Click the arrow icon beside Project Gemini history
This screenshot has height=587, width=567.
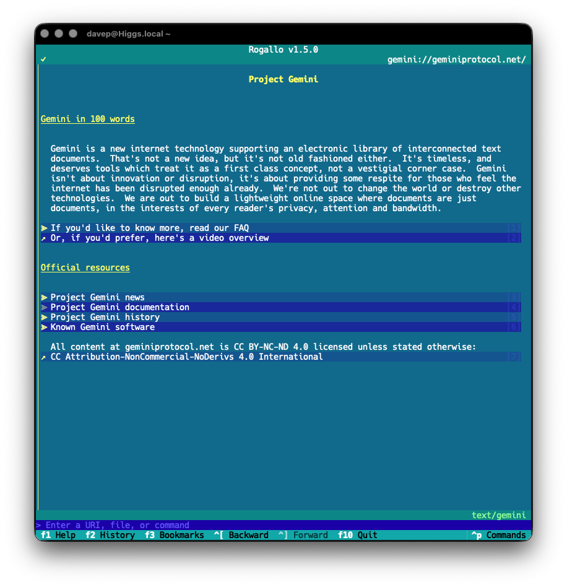click(44, 317)
